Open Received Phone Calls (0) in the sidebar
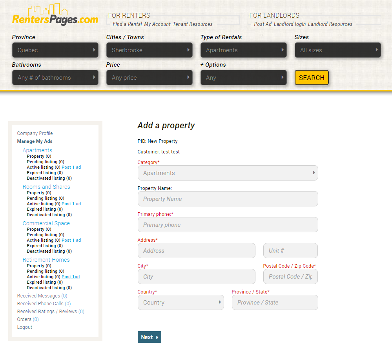The width and height of the screenshot is (392, 352). pyautogui.click(x=44, y=303)
